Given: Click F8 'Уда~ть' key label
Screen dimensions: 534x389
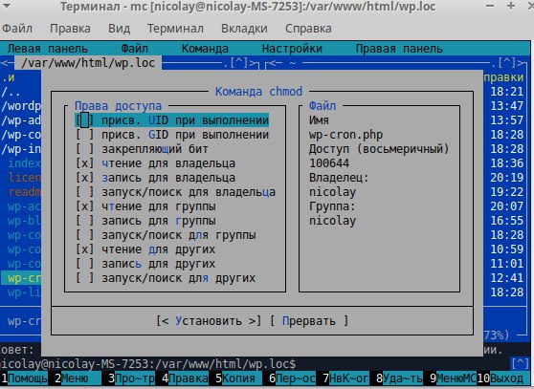Looking at the screenshot, I should 403,378.
